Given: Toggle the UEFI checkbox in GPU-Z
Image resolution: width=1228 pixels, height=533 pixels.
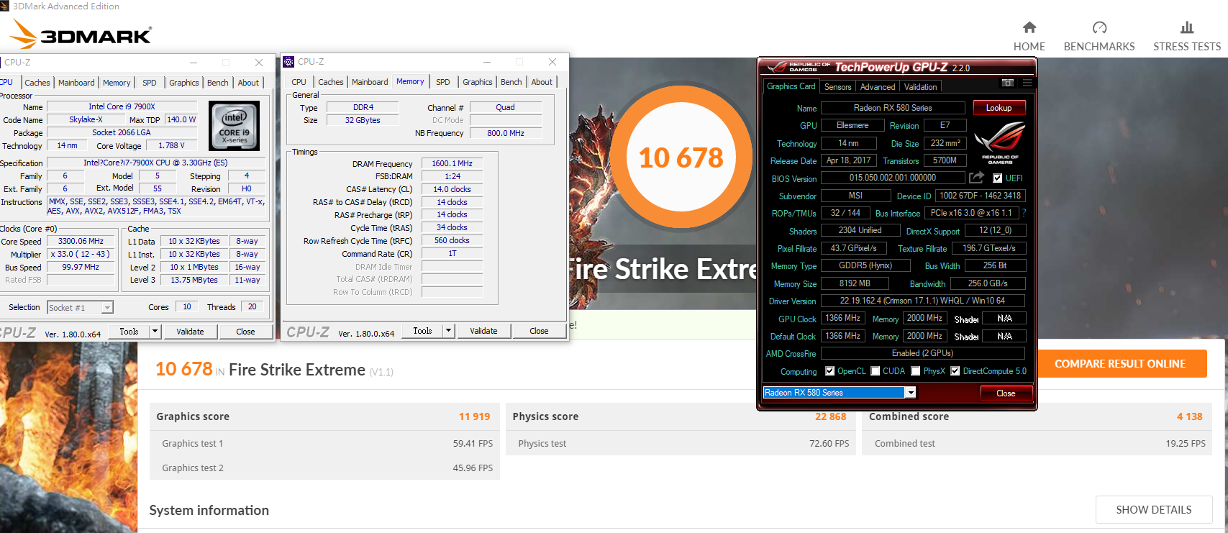Looking at the screenshot, I should click(x=998, y=178).
